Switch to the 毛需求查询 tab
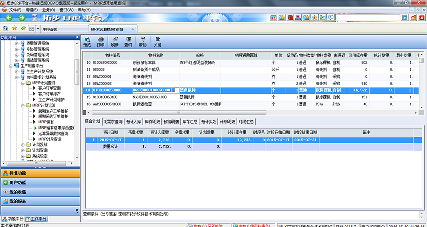This screenshot has width=427, height=227. (113, 121)
